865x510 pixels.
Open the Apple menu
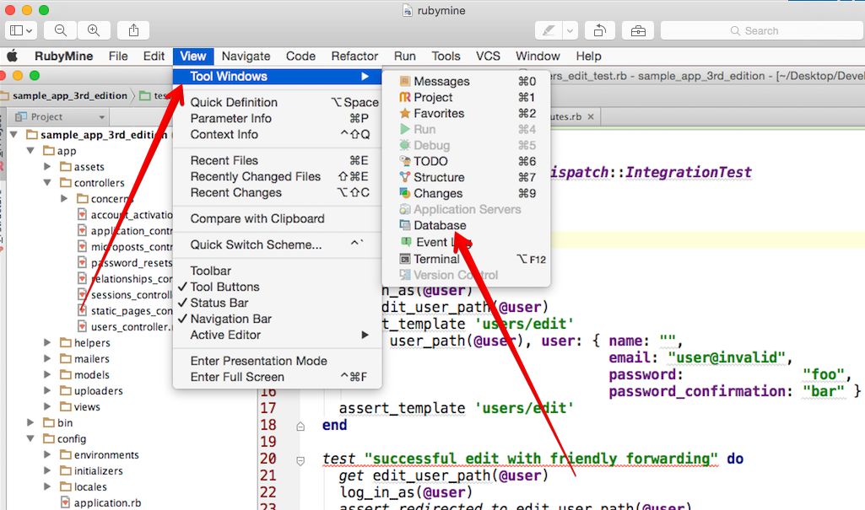(12, 56)
